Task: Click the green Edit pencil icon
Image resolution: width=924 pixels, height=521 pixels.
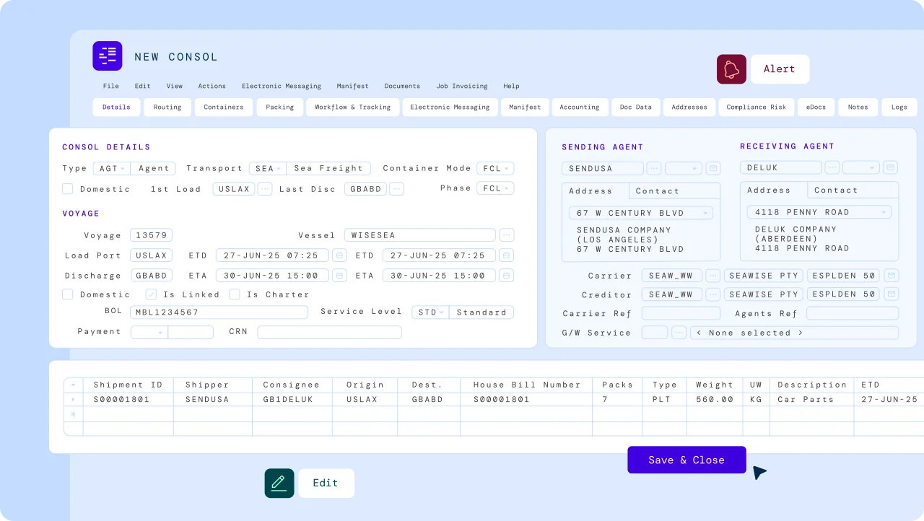Action: pos(279,483)
